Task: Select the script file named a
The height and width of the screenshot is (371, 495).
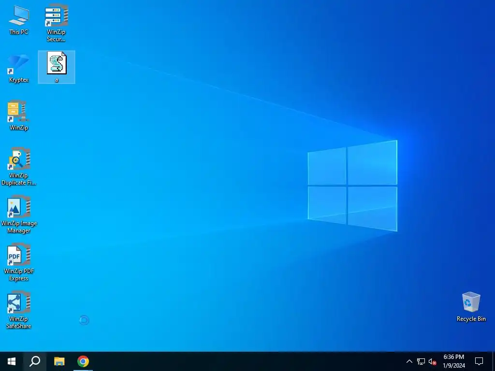Action: [57, 67]
